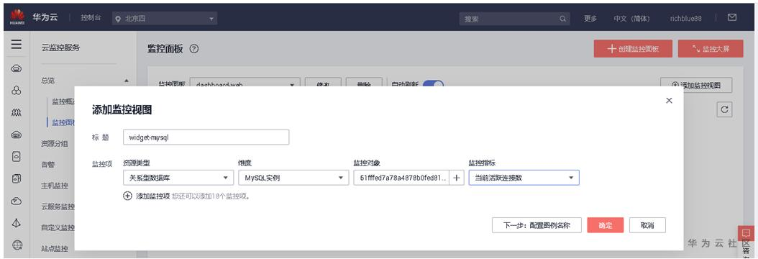Collapse the 总览 section arrow
The image size is (758, 259).
[126, 81]
